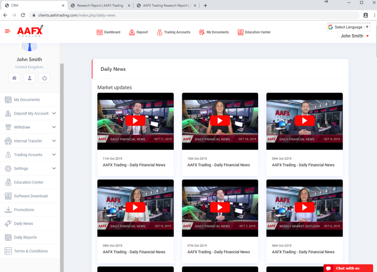Screen dimensions: 377x272
Task: Click the 11th Oct 2019 article title
Action: 134,165
